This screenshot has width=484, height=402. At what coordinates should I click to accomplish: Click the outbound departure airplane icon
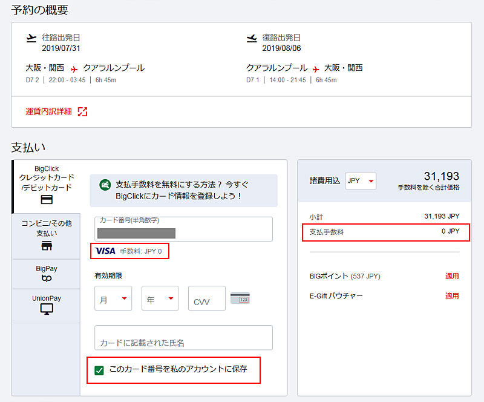pos(32,39)
